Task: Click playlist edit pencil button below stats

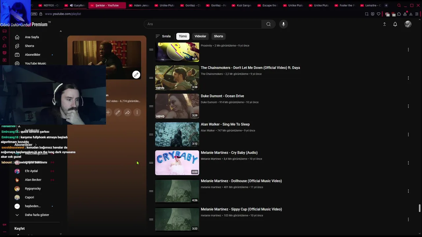Action: (x=118, y=113)
